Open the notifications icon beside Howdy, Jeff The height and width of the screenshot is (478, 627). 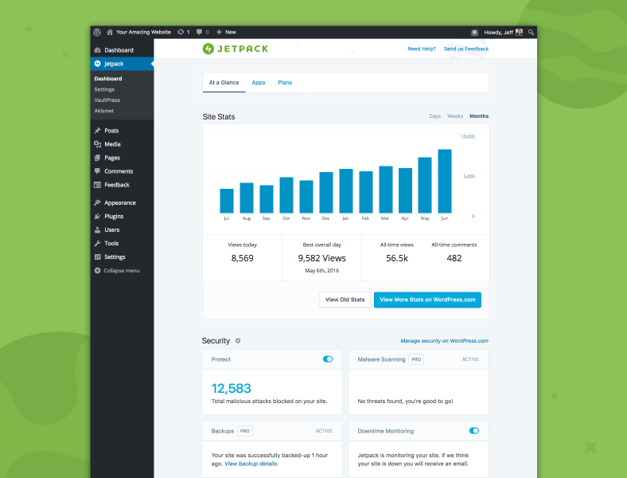475,33
